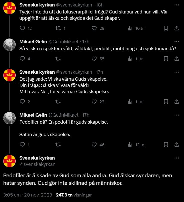The image size is (184, 202).
Task: Open more menu on Mikael Gelin's first reply
Action: tap(177, 41)
